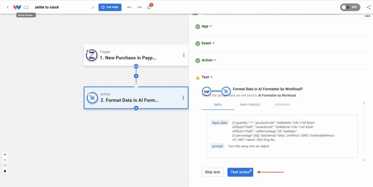Screen dimensions: 373x187
Task: Click the input_data label
Action: (219, 123)
